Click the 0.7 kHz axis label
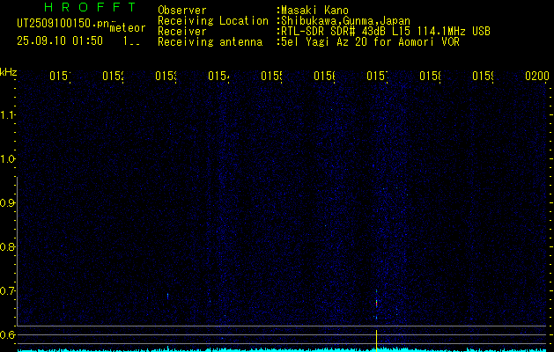 coord(7,290)
